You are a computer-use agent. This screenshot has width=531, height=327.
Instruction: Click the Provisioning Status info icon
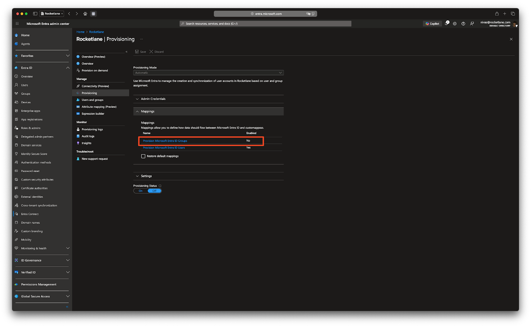tap(160, 186)
